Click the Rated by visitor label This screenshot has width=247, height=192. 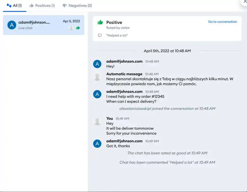(x=118, y=28)
